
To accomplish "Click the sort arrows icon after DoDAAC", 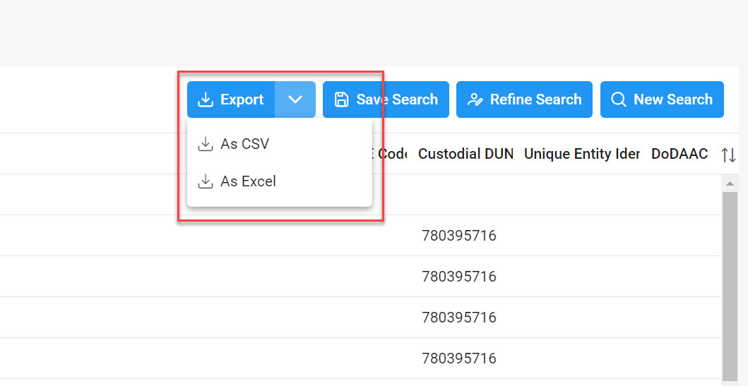I will point(728,155).
